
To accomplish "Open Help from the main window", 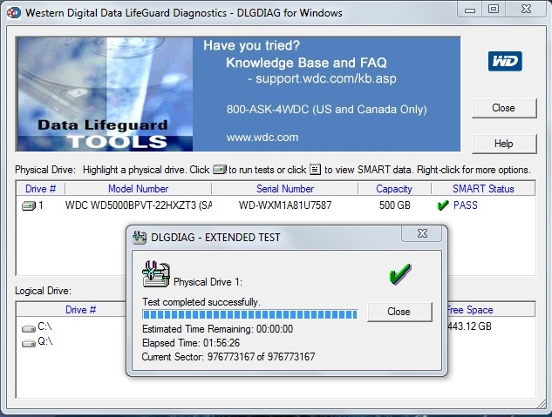I will point(504,144).
